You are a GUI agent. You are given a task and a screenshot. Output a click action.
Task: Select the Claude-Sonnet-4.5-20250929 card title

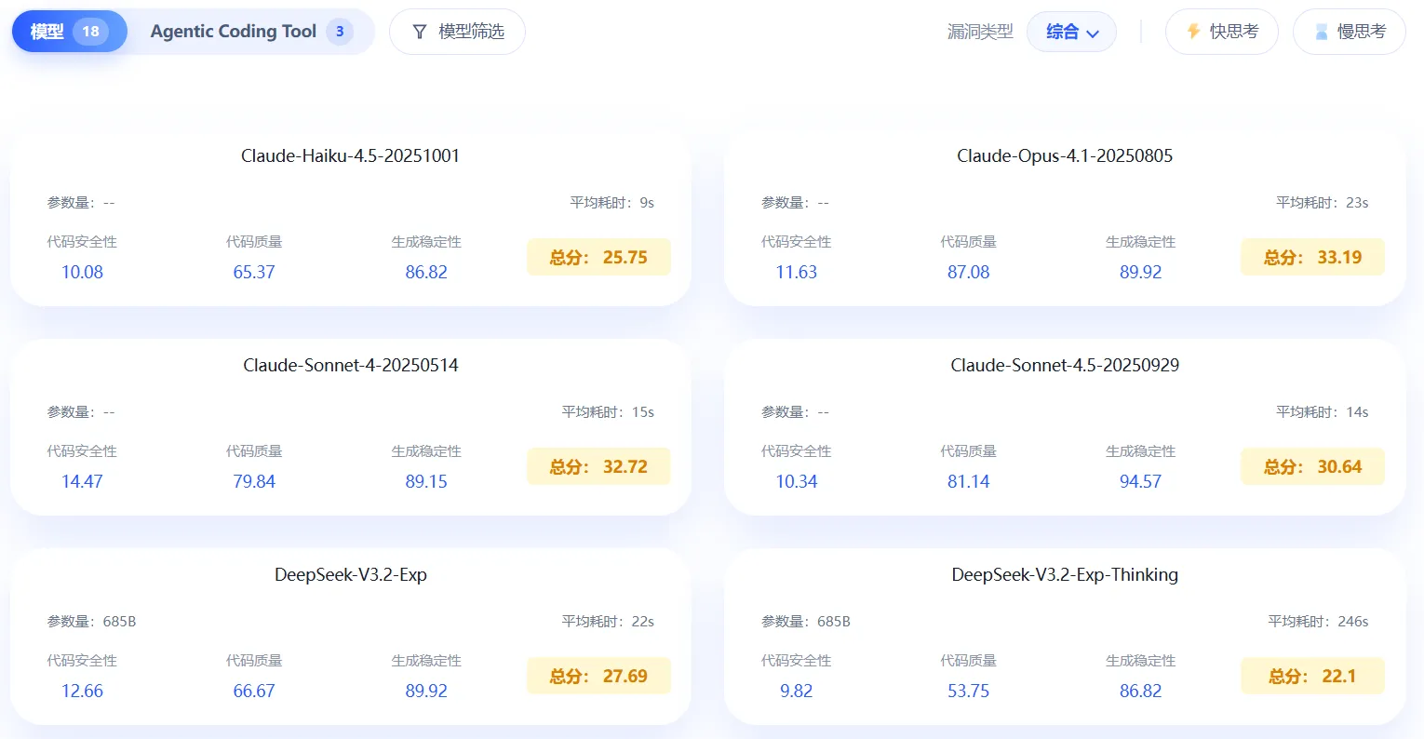point(1065,365)
